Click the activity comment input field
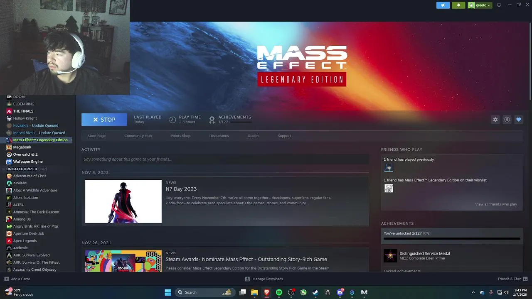The height and width of the screenshot is (299, 532). point(225,159)
